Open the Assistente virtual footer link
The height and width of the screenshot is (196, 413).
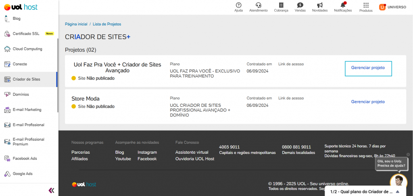[x=192, y=152]
